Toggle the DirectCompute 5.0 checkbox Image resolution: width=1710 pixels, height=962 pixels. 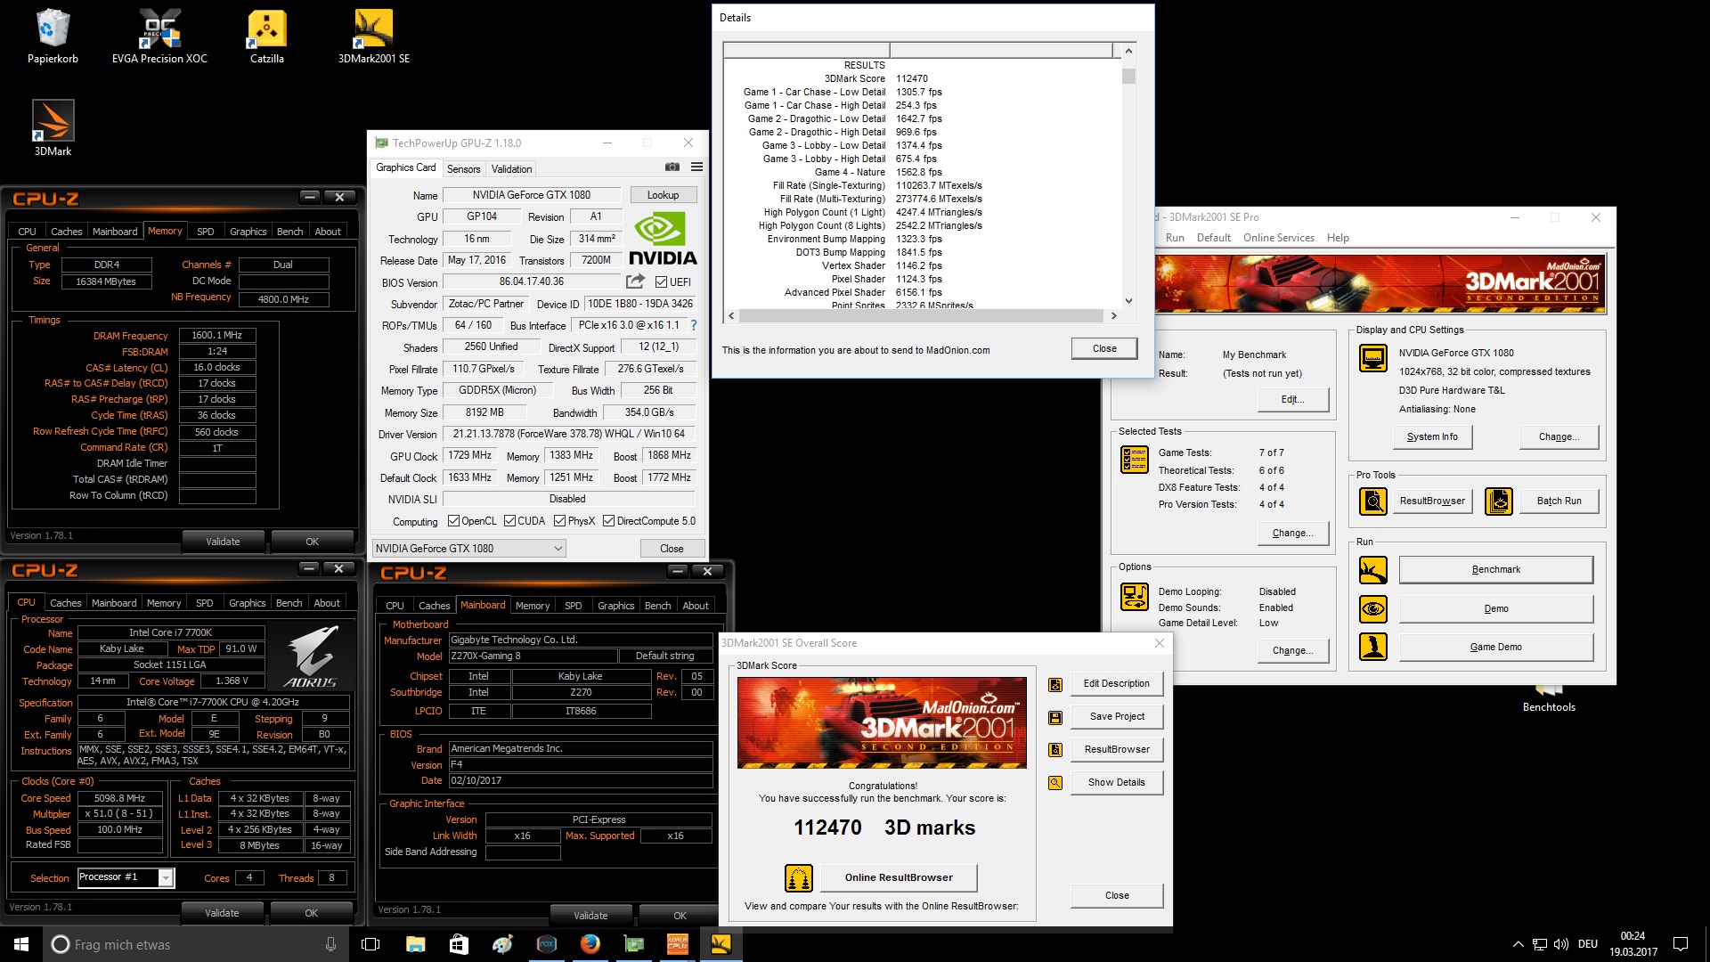(x=608, y=521)
